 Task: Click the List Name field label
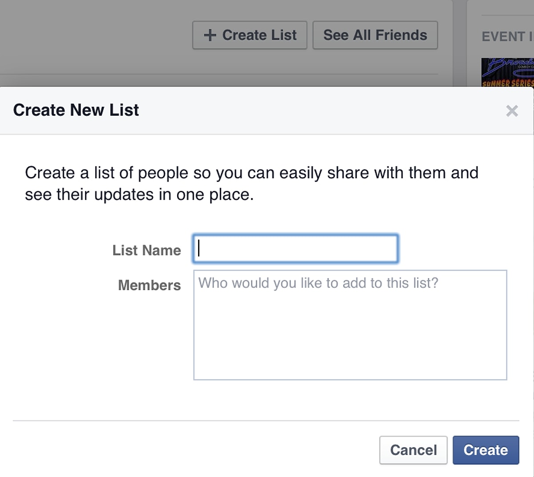point(147,250)
